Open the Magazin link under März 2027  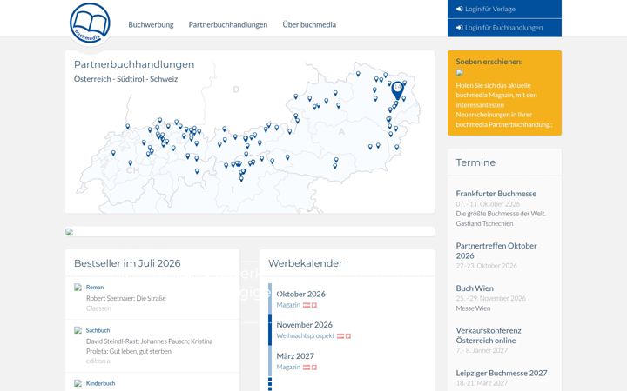coord(288,367)
